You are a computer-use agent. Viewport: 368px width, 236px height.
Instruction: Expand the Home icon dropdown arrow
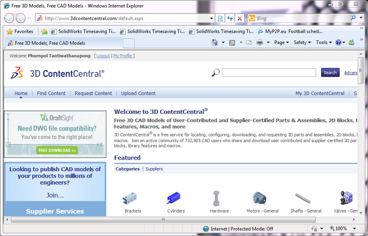click(223, 42)
